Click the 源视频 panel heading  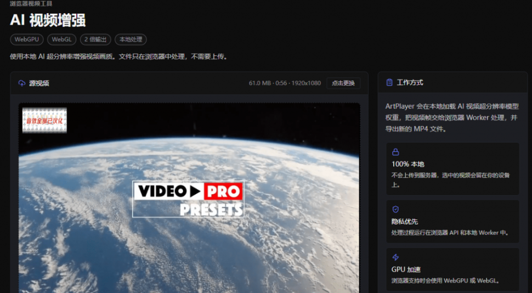(x=39, y=83)
